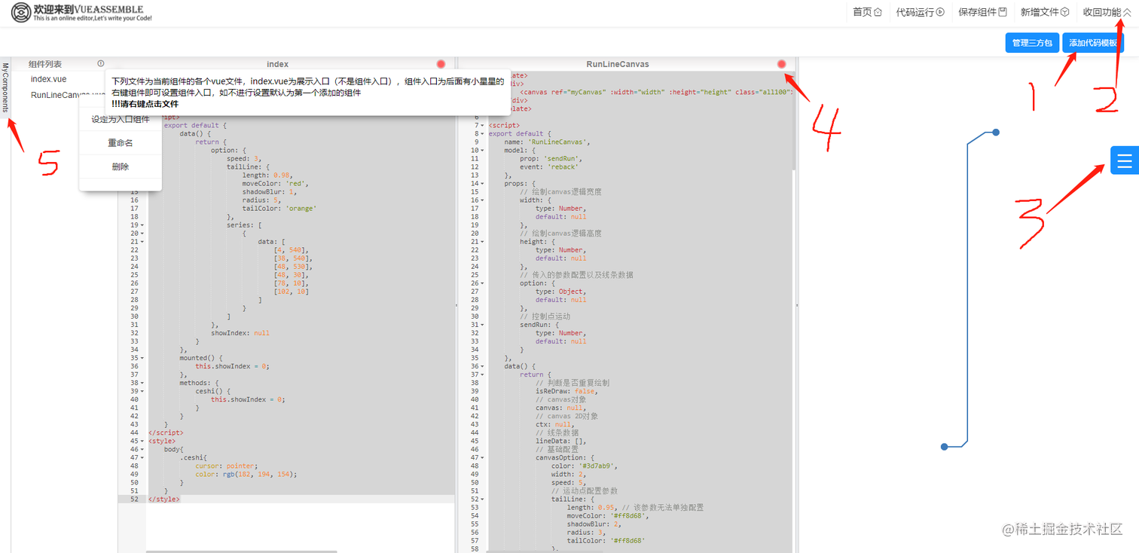Fold line 47 .ceshi rule in index editor
The width and height of the screenshot is (1139, 553).
click(142, 457)
